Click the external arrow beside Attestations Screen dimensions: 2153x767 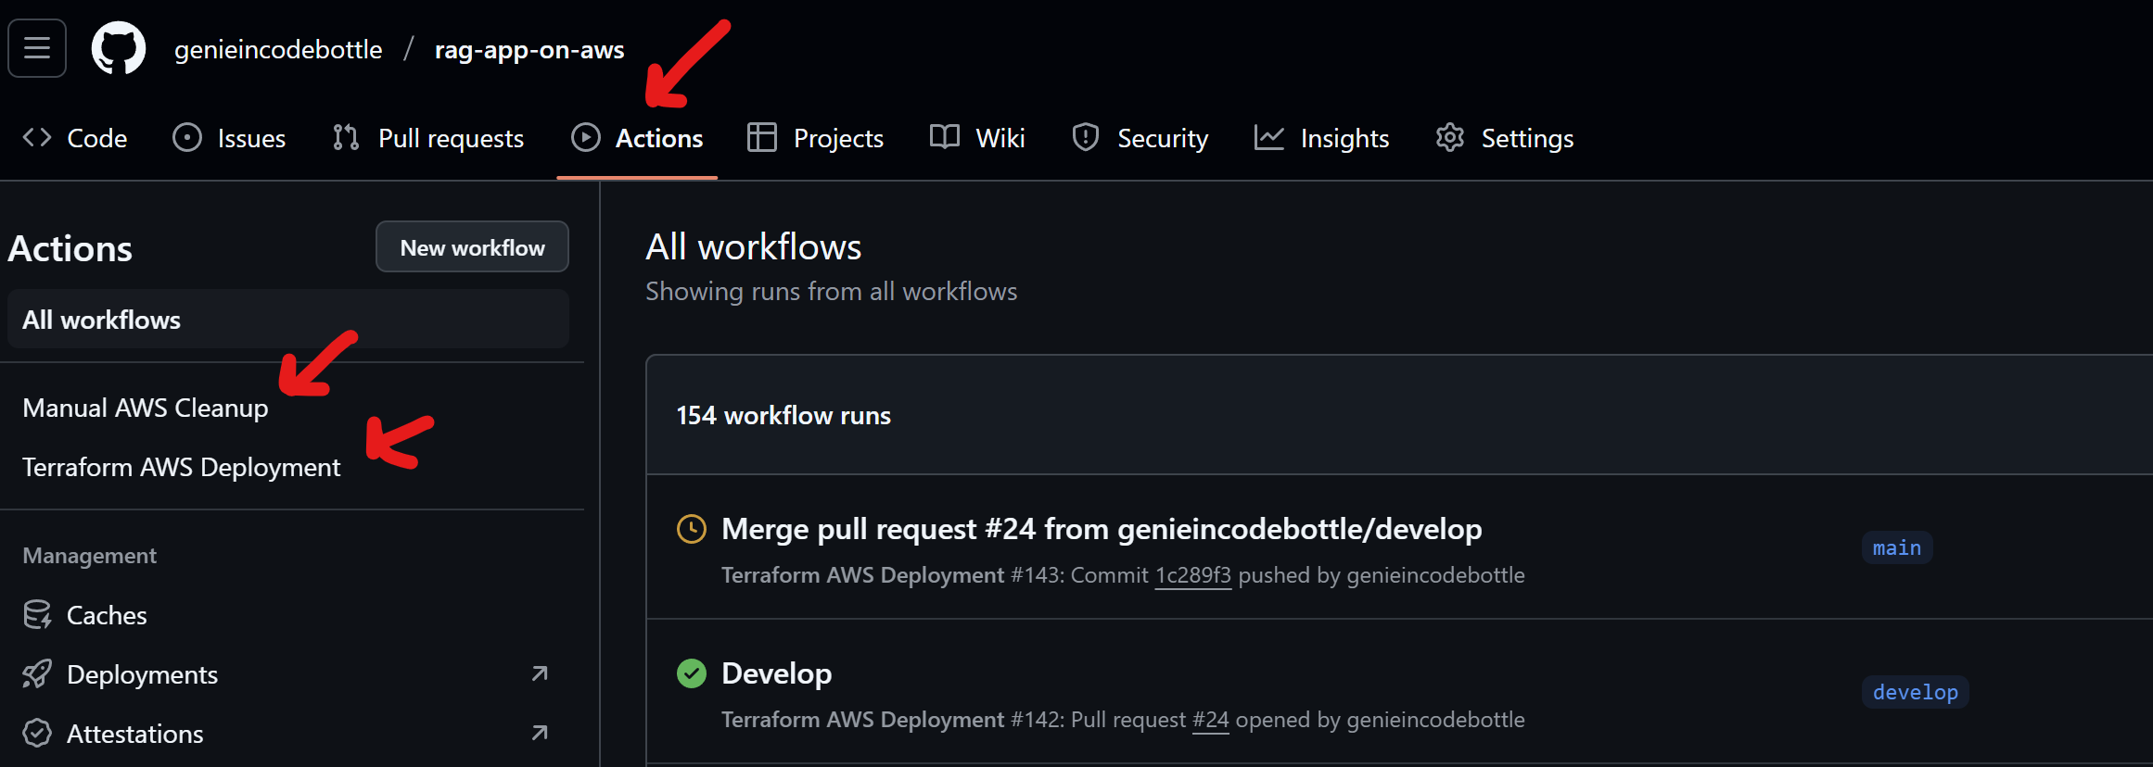coord(540,733)
